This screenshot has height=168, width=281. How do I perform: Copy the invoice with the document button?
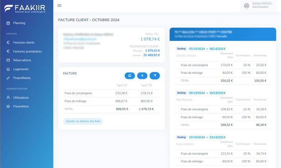130,76
